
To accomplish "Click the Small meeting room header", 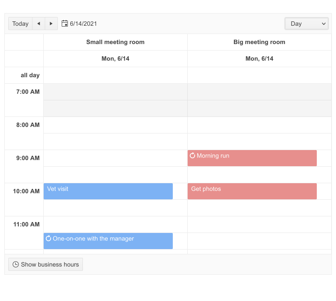I will [x=115, y=42].
